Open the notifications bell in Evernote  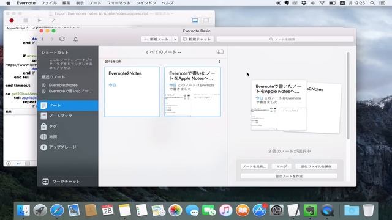coord(75,39)
